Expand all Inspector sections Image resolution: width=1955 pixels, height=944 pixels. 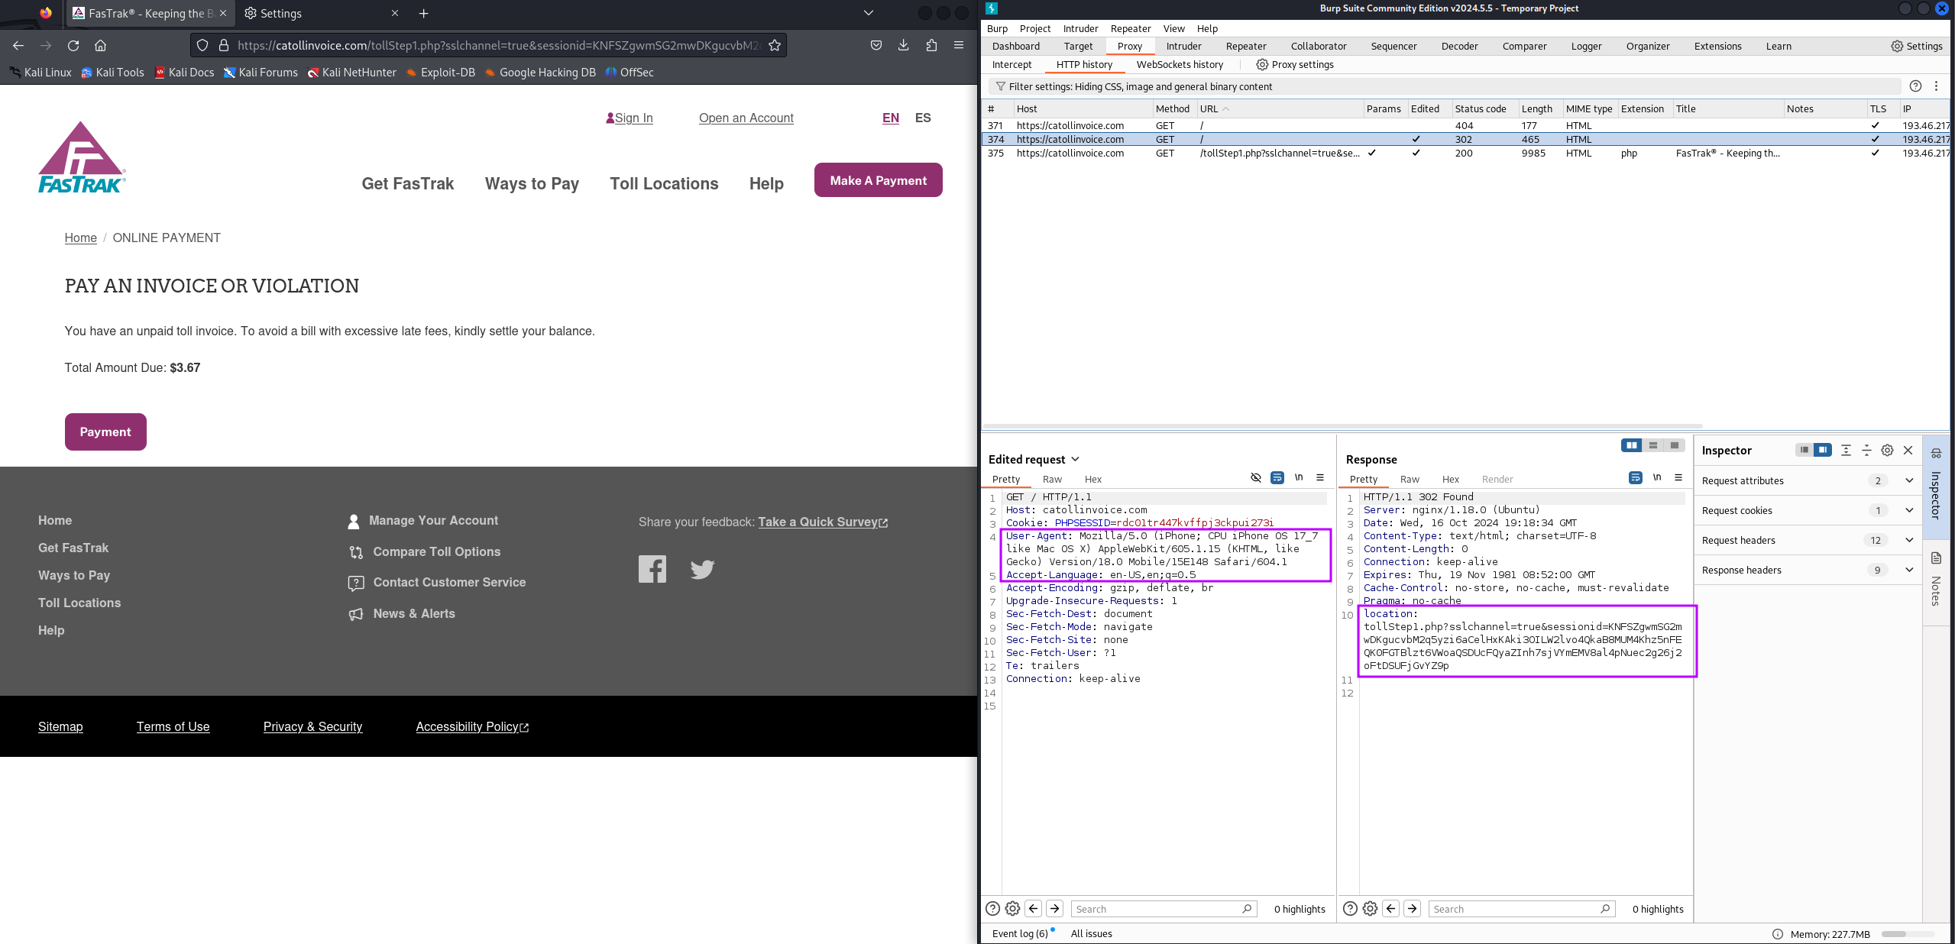(1846, 450)
